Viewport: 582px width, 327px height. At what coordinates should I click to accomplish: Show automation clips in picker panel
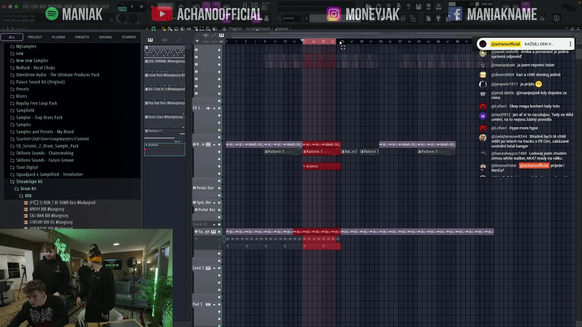coord(179,40)
